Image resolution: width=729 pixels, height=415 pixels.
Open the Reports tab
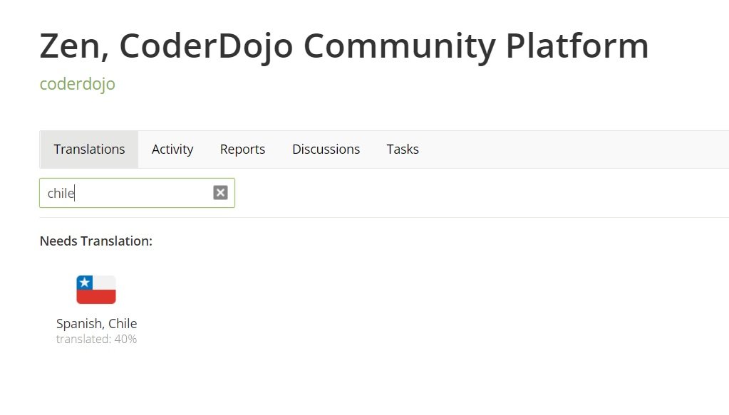pyautogui.click(x=243, y=149)
